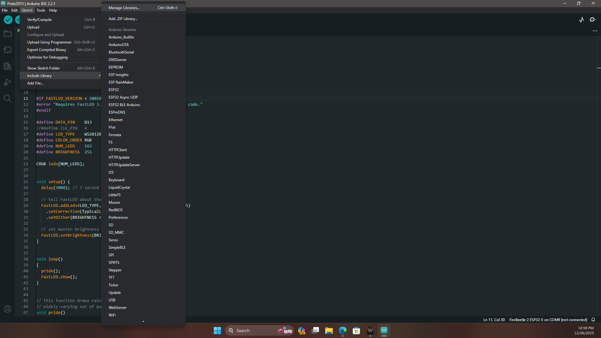Open Task View on the taskbar

(x=315, y=330)
